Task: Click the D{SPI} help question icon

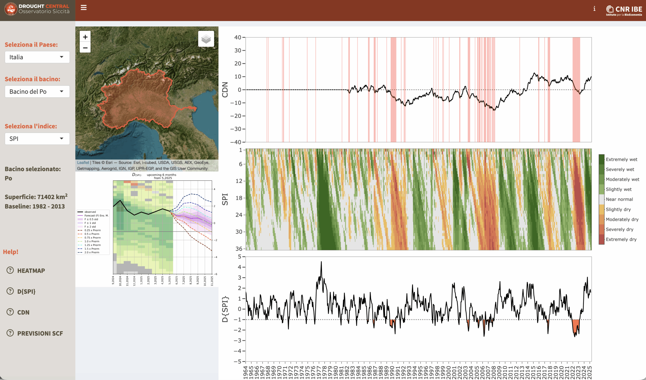Action: coord(10,291)
